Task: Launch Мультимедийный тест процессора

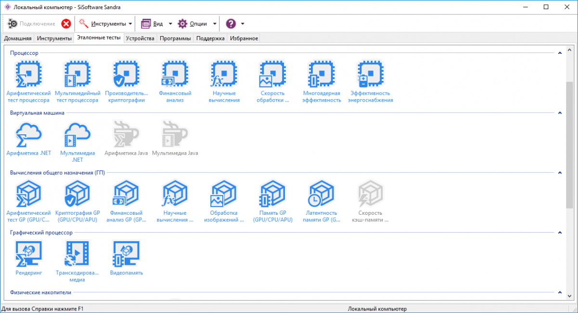Action: pos(77,82)
